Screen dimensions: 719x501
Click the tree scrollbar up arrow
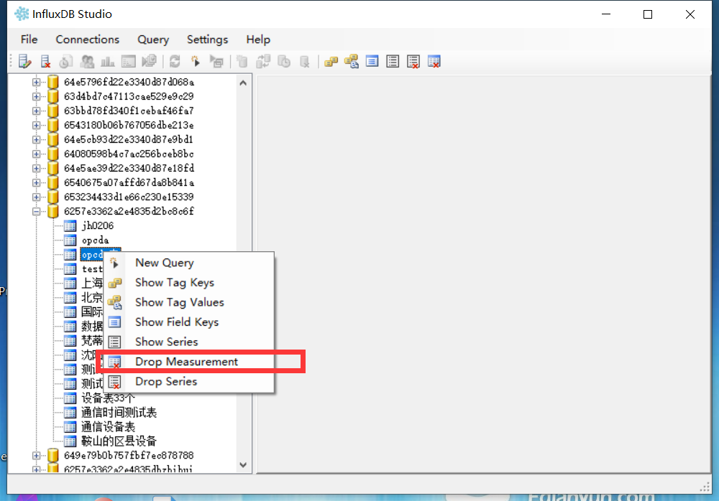point(243,83)
